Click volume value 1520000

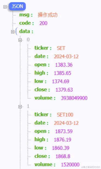(x=70, y=165)
